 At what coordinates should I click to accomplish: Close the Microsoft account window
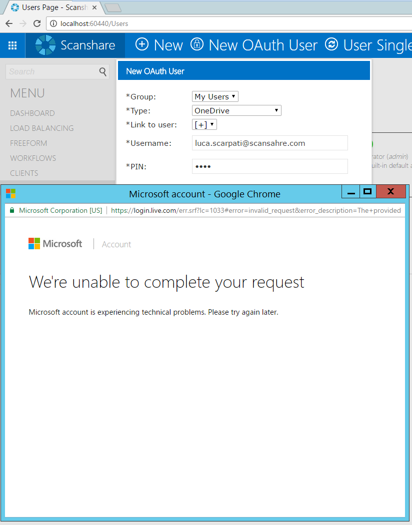[x=391, y=192]
